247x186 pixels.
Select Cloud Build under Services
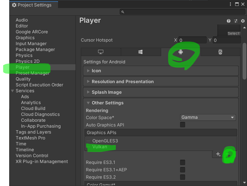[x=33, y=108]
